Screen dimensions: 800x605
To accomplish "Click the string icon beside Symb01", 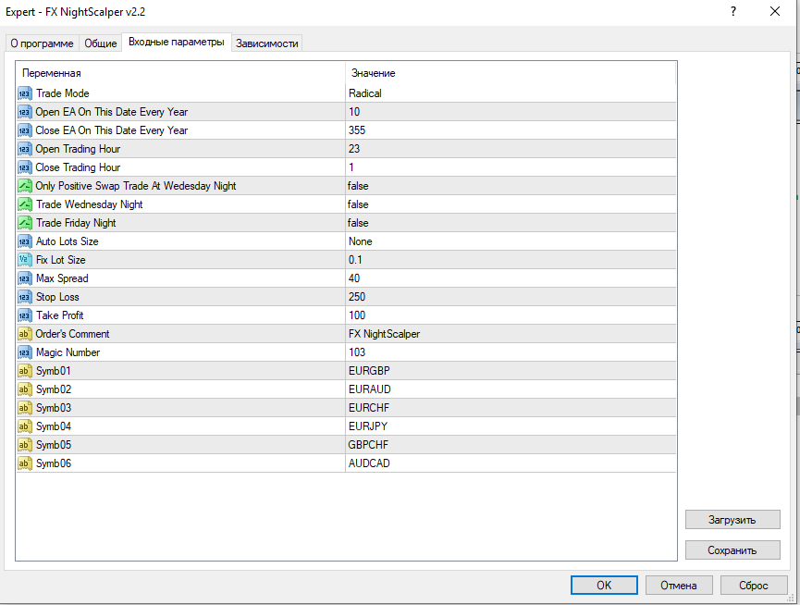I will pos(24,371).
